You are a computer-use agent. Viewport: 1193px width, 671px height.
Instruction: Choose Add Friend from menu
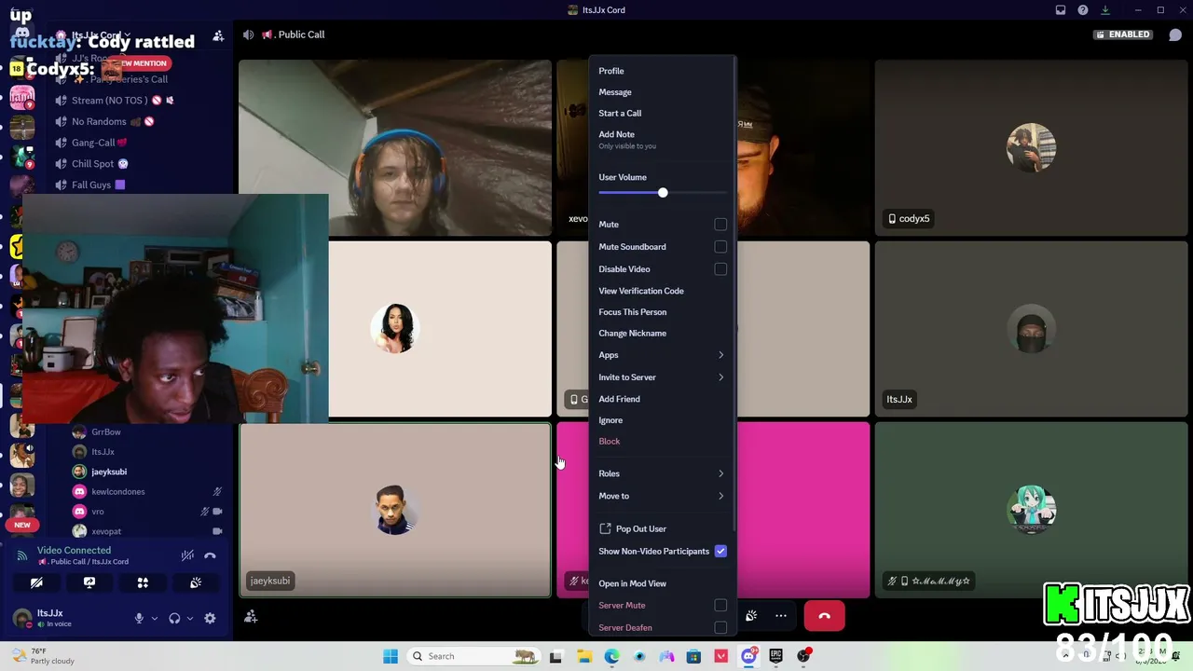pos(662,399)
